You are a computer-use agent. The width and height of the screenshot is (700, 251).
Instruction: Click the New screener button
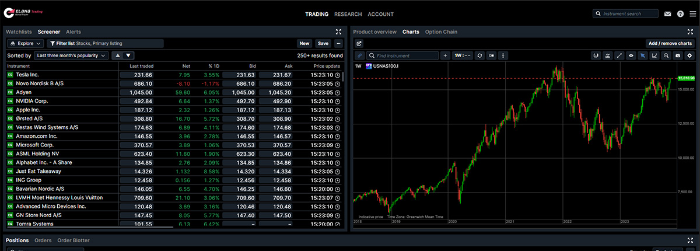[x=304, y=43]
